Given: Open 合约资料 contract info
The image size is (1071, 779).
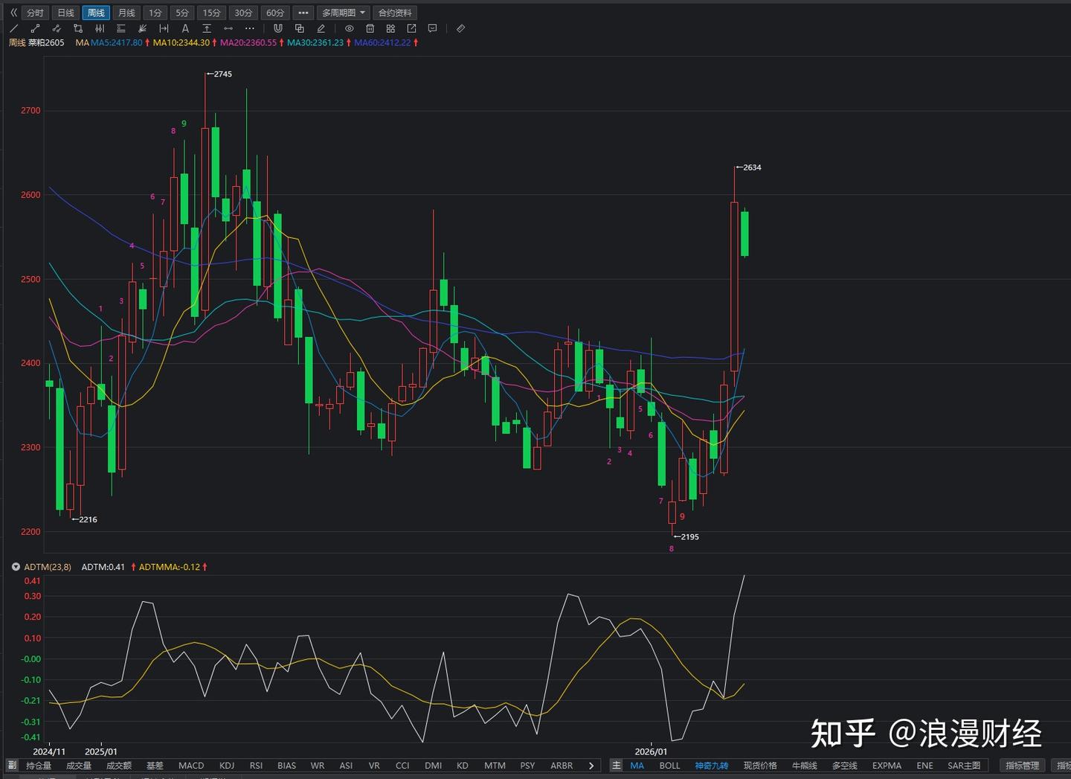Looking at the screenshot, I should point(395,13).
